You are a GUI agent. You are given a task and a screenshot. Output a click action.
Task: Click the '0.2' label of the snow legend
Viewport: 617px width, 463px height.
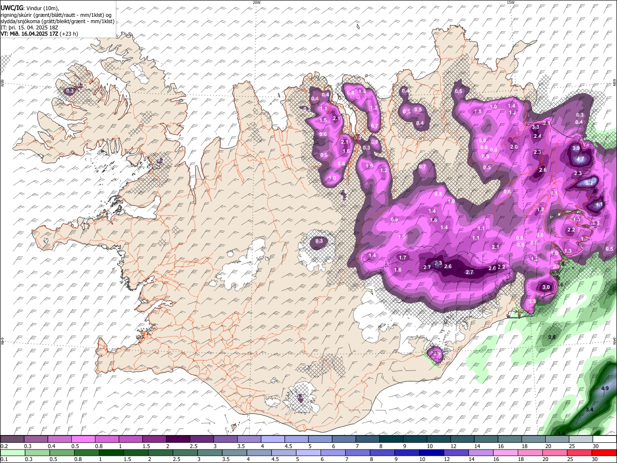[x=3, y=446]
